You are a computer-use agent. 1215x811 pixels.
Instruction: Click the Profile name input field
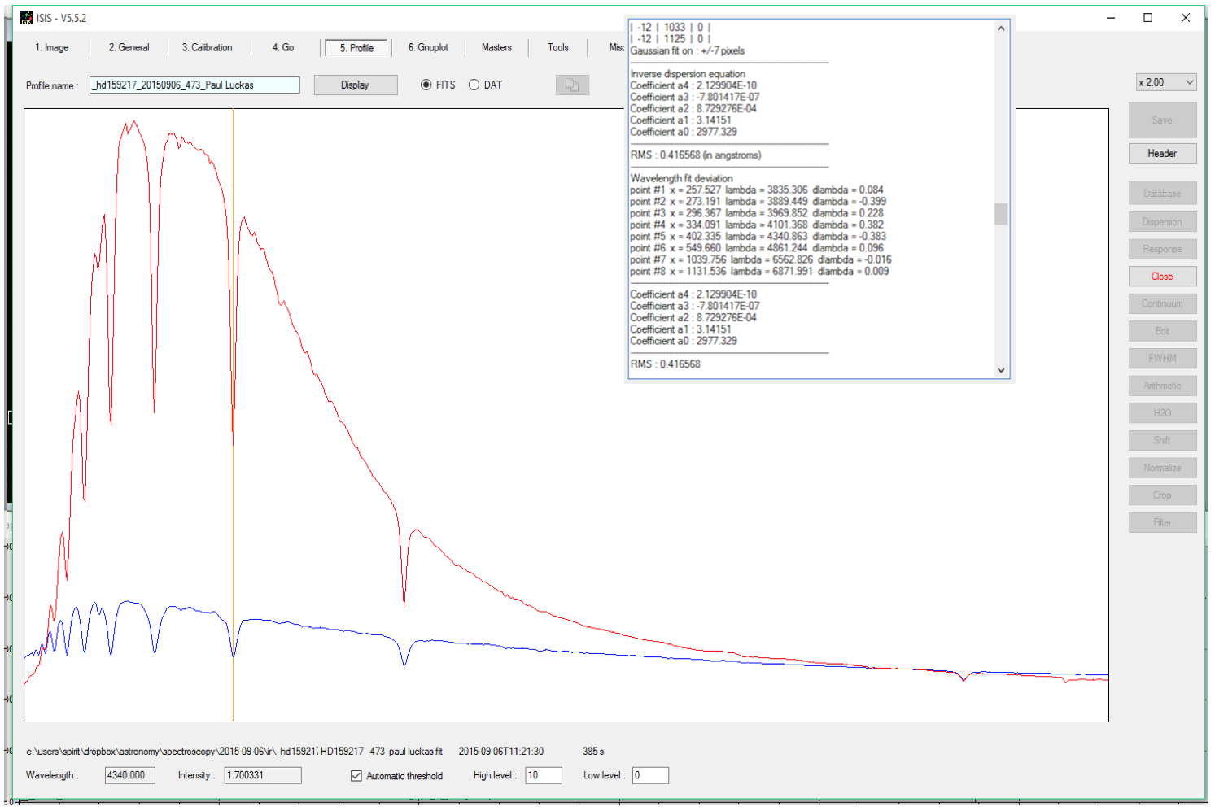194,85
